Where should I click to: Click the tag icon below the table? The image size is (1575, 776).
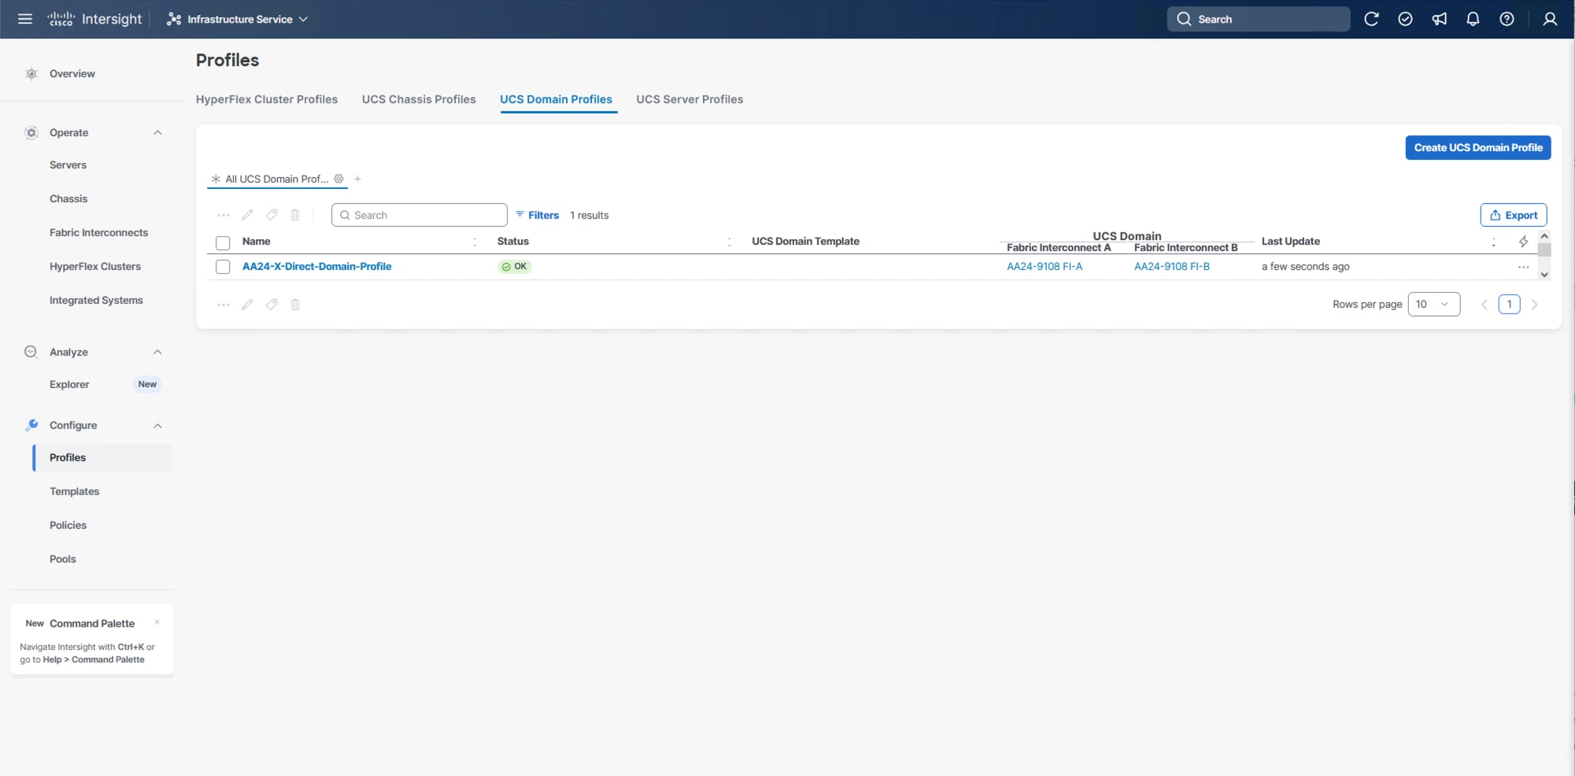coord(272,305)
